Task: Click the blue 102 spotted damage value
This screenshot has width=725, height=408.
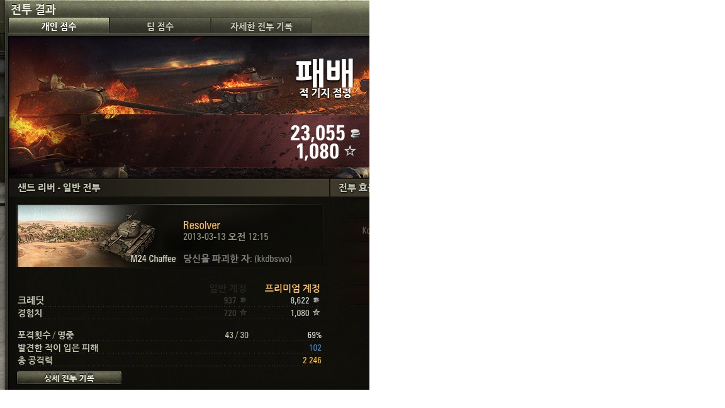Action: tap(315, 348)
